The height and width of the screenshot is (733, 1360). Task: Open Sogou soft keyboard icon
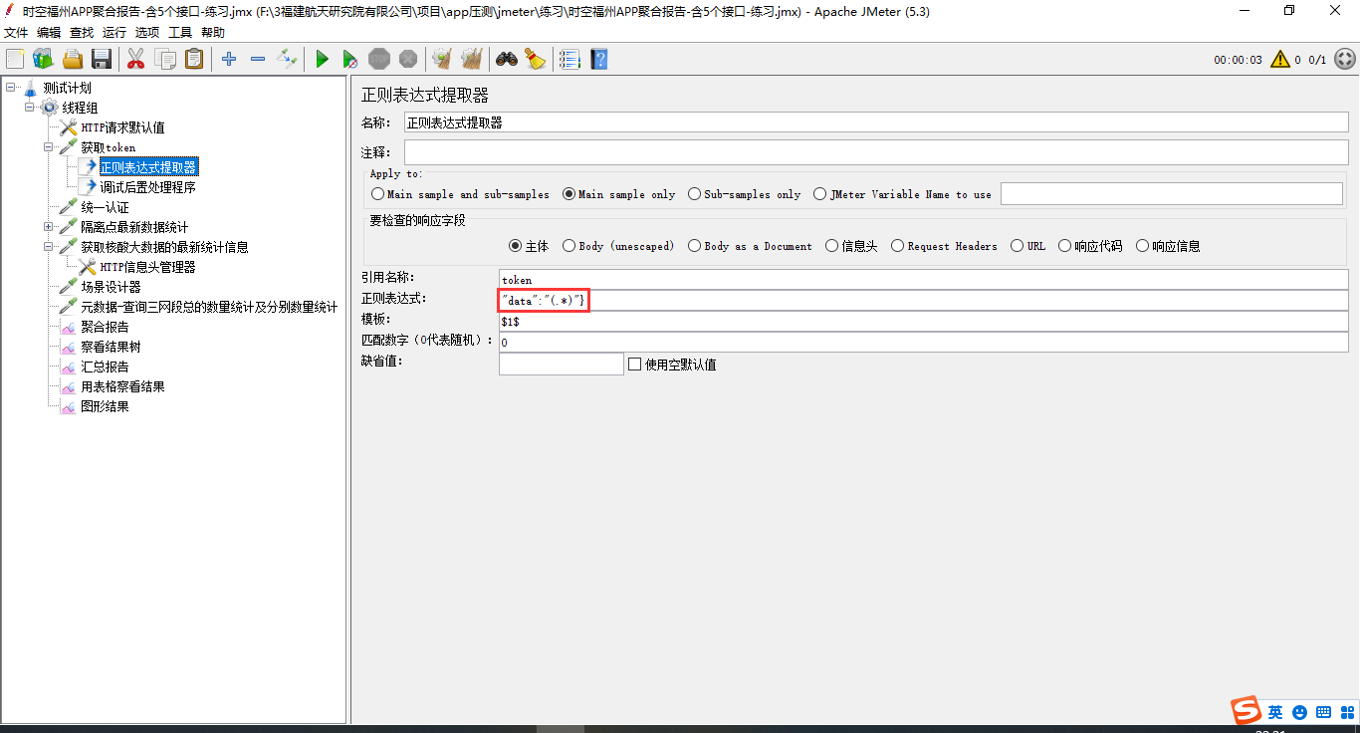[1323, 712]
